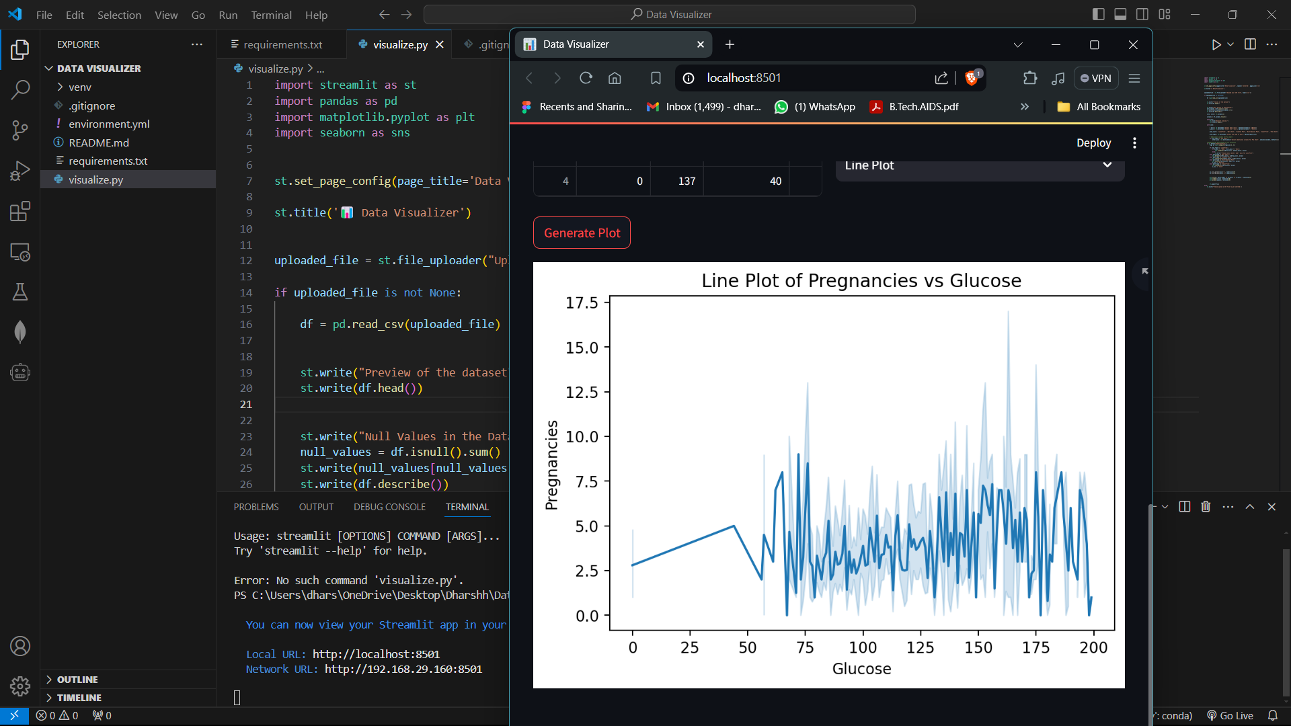Switch to OUTPUT panel tab
The width and height of the screenshot is (1291, 726).
click(316, 507)
